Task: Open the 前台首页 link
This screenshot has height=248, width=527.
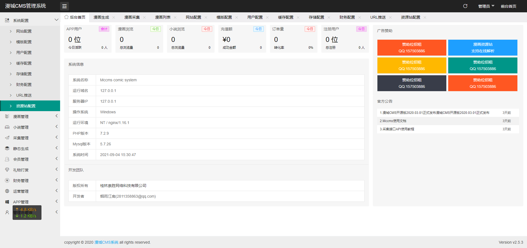Action: click(x=508, y=6)
